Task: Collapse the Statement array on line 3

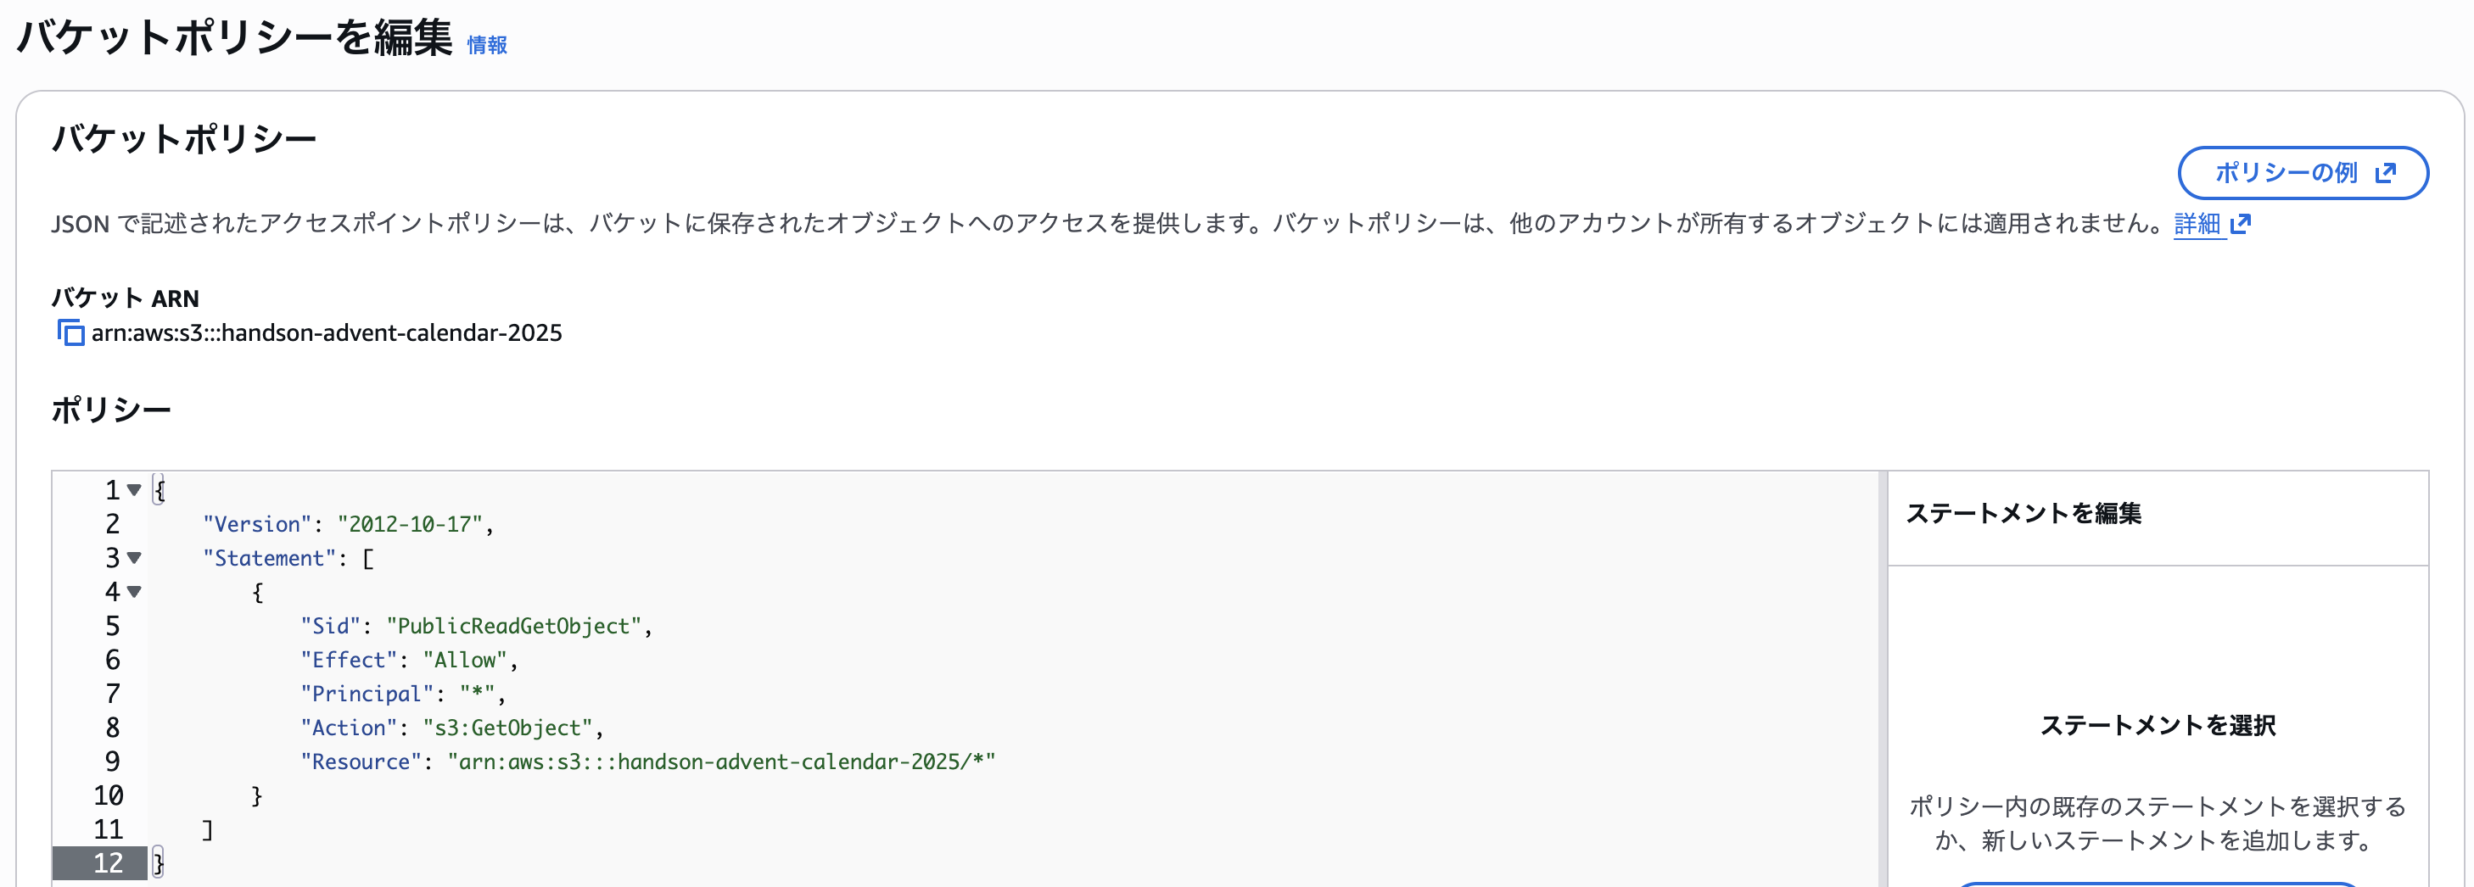Action: point(133,558)
